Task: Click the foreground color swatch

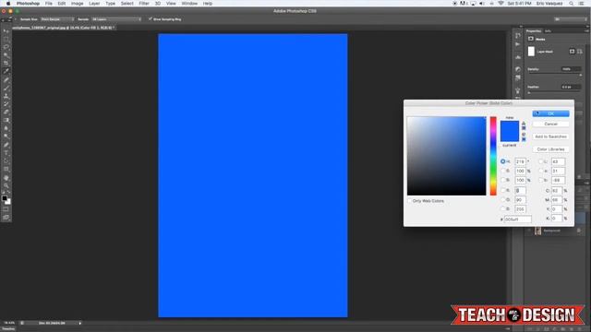Action: coord(5,198)
